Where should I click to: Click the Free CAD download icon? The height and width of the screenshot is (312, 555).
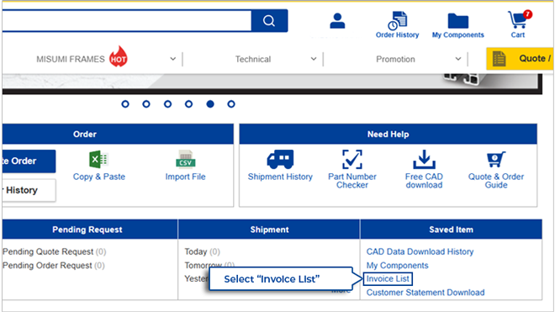424,160
